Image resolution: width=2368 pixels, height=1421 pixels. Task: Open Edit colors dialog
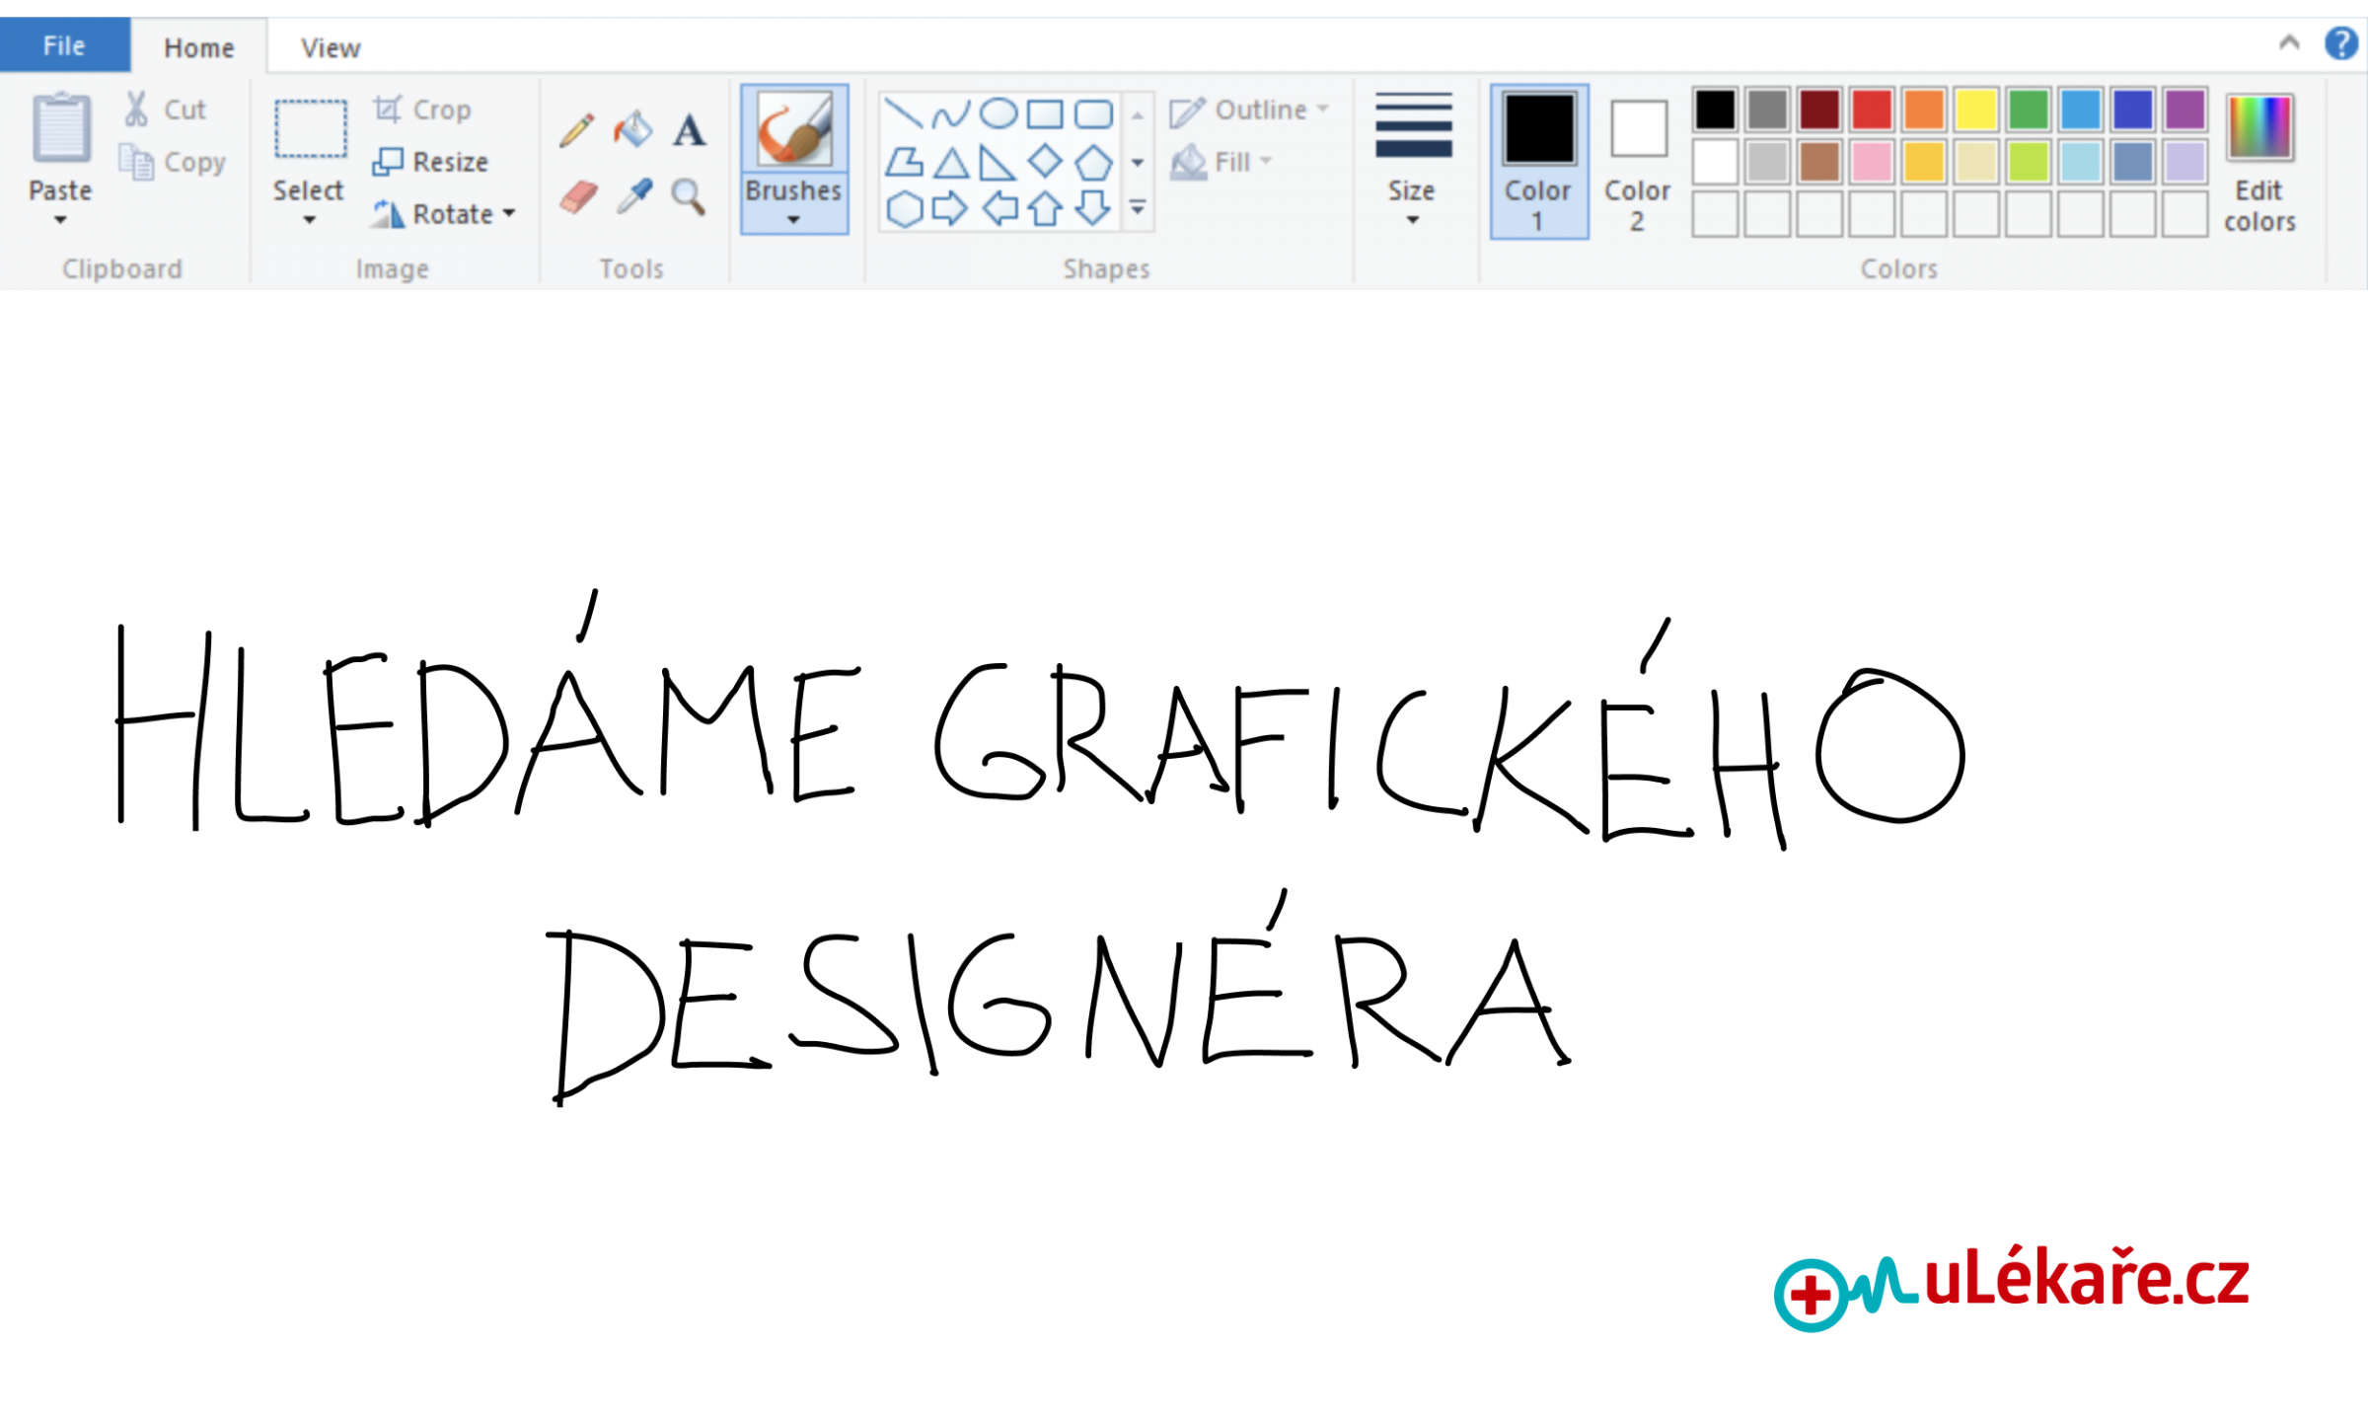(2258, 164)
